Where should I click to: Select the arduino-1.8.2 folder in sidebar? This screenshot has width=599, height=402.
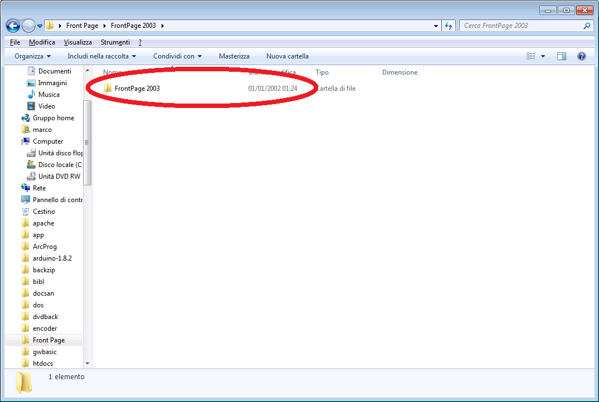pyautogui.click(x=52, y=258)
